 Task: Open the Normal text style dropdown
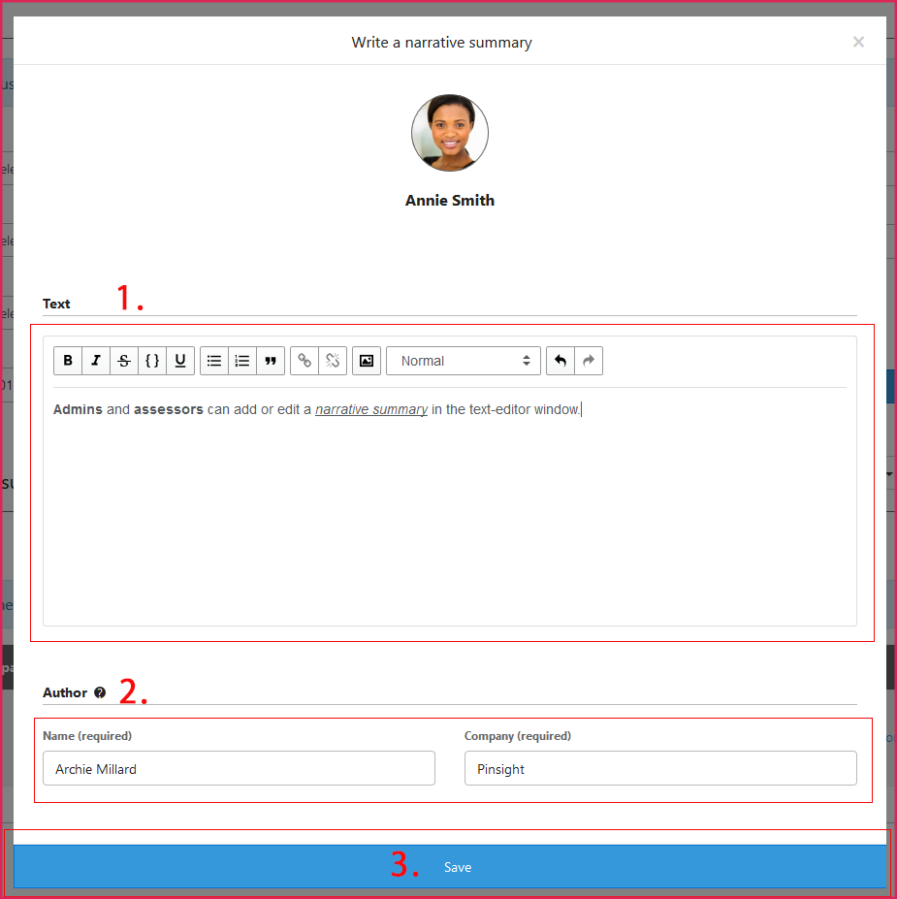click(464, 361)
